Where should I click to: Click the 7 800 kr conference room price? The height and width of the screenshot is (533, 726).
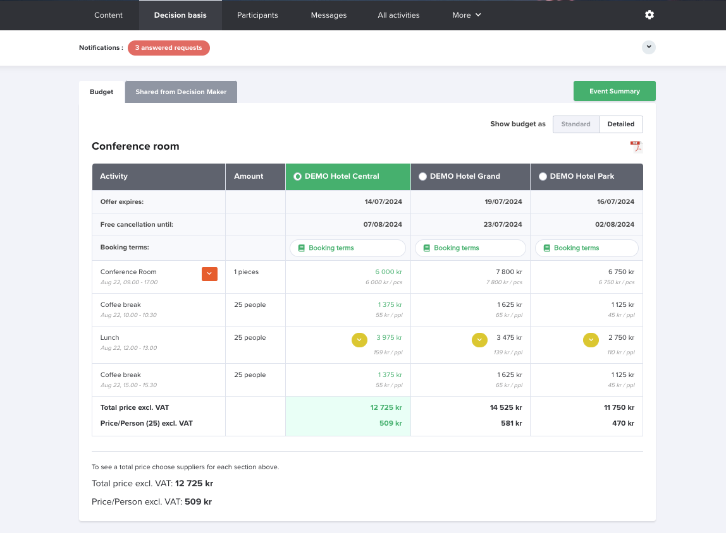[x=509, y=272]
